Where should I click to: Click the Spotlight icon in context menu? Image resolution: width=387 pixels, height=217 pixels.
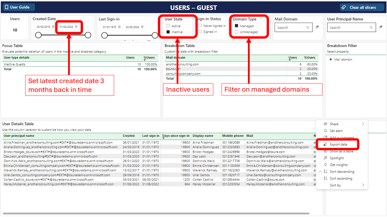pyautogui.click(x=325, y=158)
